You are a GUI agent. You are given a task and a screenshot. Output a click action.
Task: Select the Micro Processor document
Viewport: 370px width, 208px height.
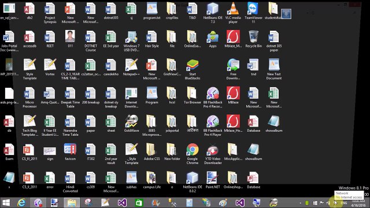point(29,94)
